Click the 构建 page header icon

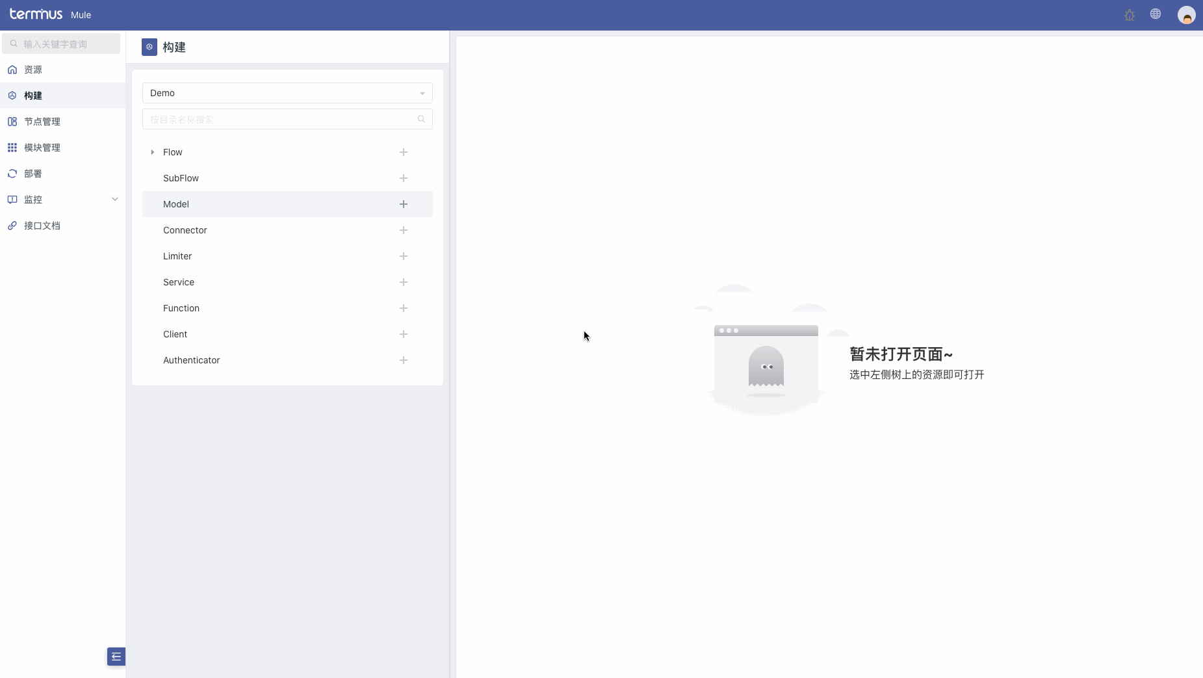(x=149, y=47)
